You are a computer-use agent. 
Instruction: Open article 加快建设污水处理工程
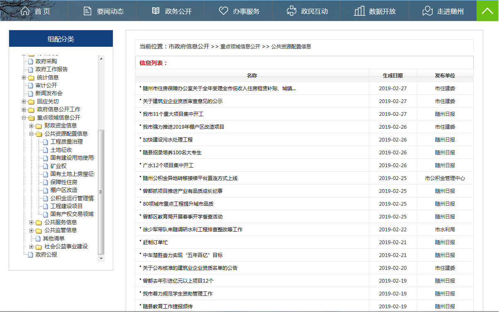(168, 139)
